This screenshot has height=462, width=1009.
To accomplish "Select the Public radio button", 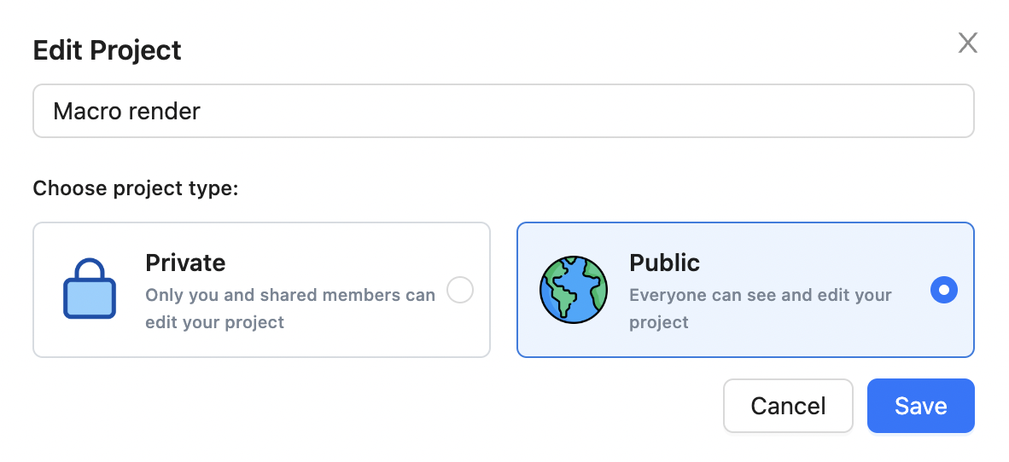I will point(943,291).
